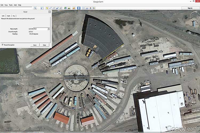Screen dimensions: 200x133
Task: Click the Record a Tour icon
Action: click(61, 8)
